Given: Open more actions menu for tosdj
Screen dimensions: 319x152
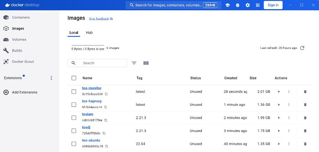Looking at the screenshot, I should pyautogui.click(x=289, y=131).
